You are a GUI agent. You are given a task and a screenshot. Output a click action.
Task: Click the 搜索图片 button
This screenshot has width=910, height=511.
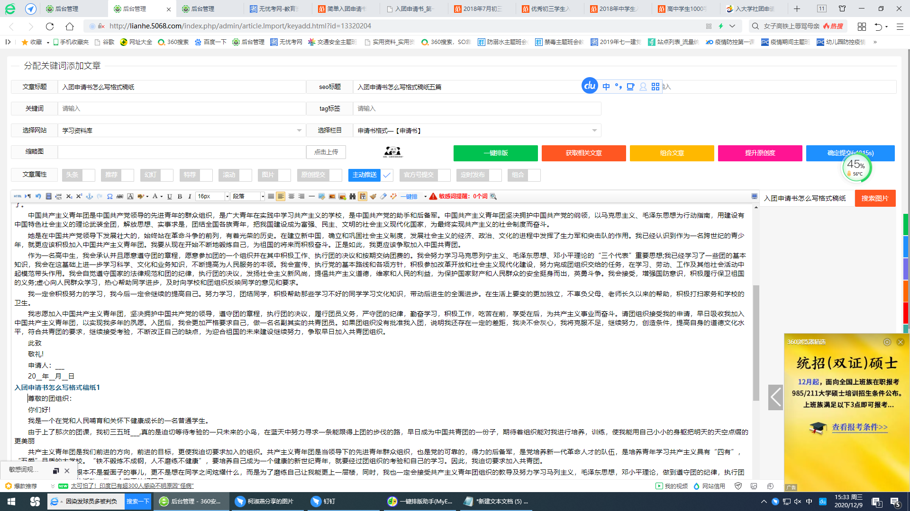(x=874, y=198)
